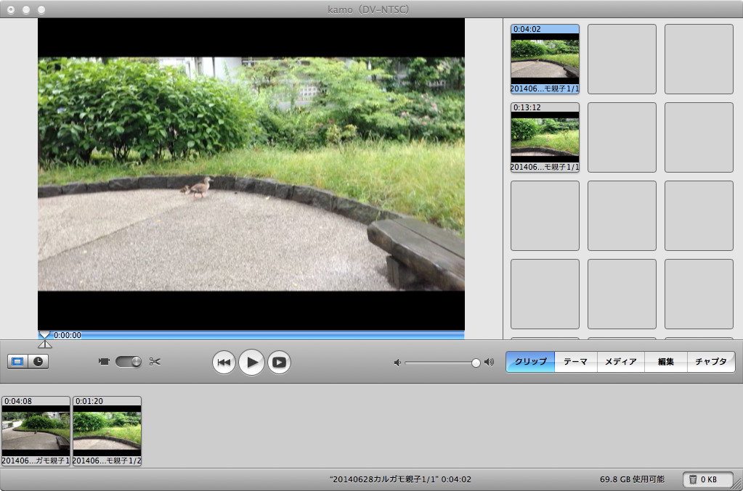743x491 pixels.
Task: Adjust the volume slider knob
Action: coord(476,363)
